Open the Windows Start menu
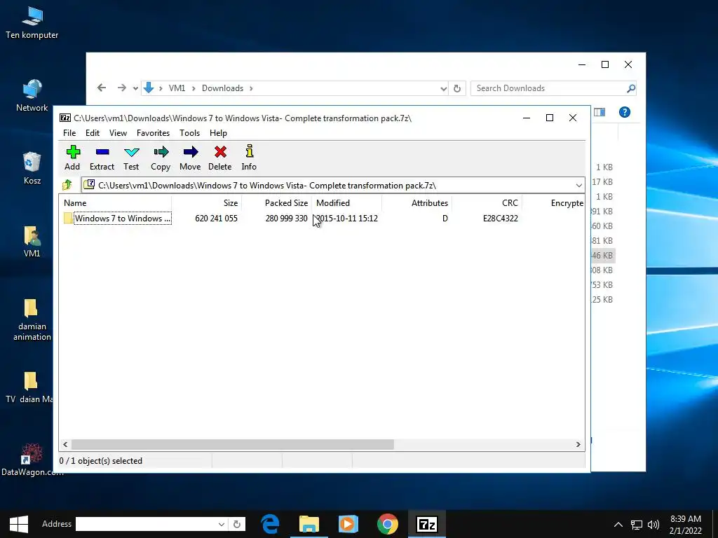718x538 pixels. point(19,524)
